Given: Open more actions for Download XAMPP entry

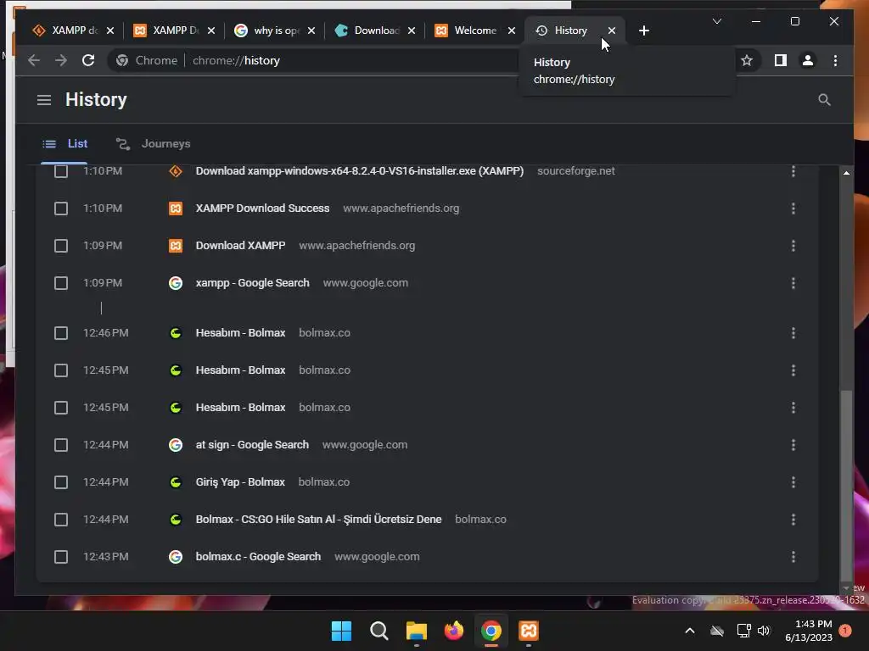Looking at the screenshot, I should click(793, 246).
